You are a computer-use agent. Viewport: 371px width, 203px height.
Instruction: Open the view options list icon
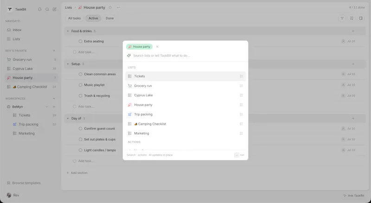[x=352, y=18]
